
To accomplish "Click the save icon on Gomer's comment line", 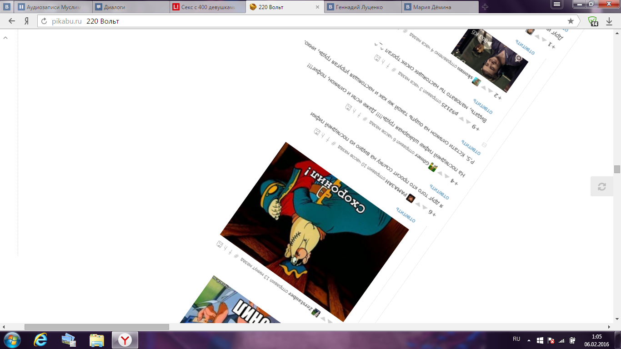I will click(x=349, y=107).
